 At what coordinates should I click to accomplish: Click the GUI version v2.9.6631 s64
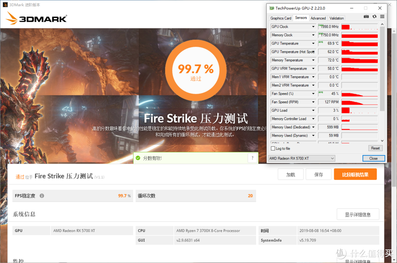coord(188,240)
